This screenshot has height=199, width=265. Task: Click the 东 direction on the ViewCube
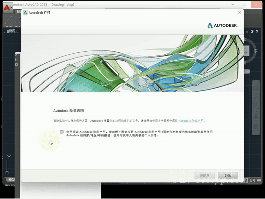[255, 51]
